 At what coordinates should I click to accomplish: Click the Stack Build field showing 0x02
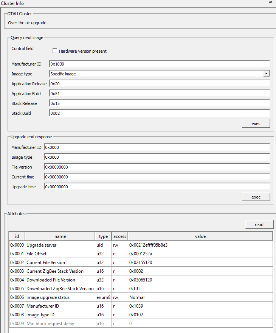pos(159,113)
